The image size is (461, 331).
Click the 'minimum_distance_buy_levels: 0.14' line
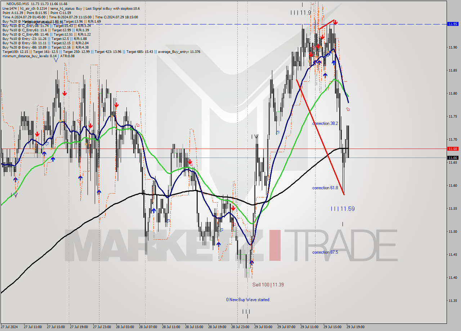38,56
